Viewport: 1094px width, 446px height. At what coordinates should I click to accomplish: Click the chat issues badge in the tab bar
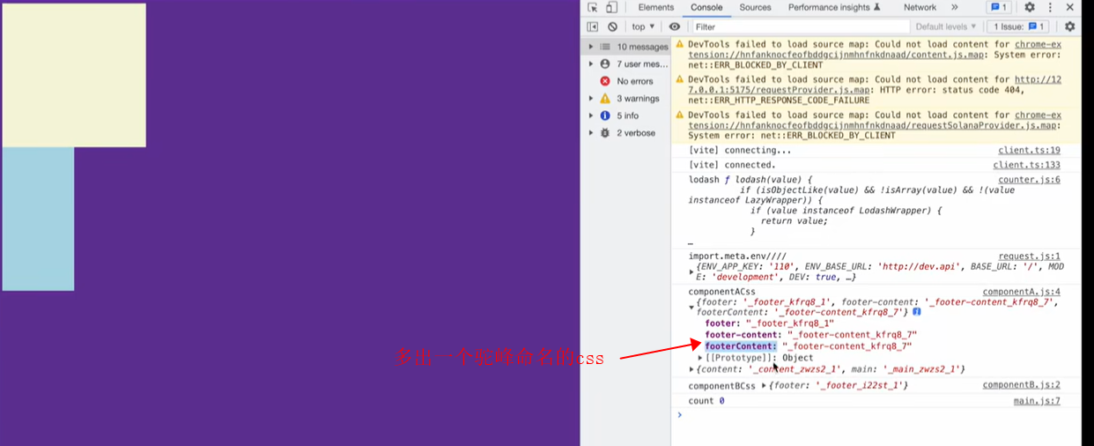[x=998, y=7]
